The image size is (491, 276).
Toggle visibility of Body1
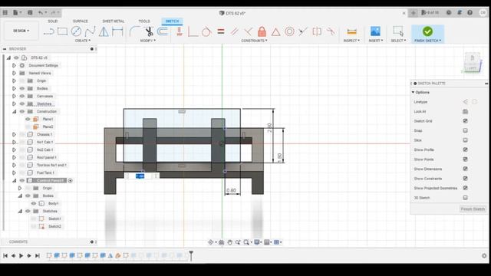(34, 203)
